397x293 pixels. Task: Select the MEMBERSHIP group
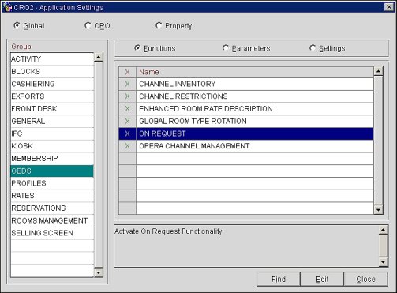point(52,159)
